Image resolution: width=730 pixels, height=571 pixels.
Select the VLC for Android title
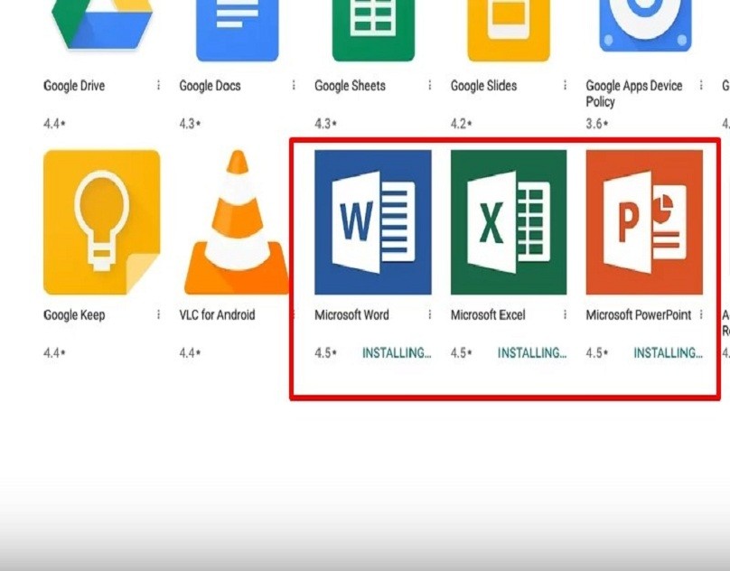tap(217, 314)
